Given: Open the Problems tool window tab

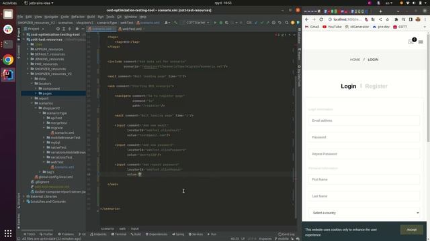Looking at the screenshot, I should [x=66, y=234].
